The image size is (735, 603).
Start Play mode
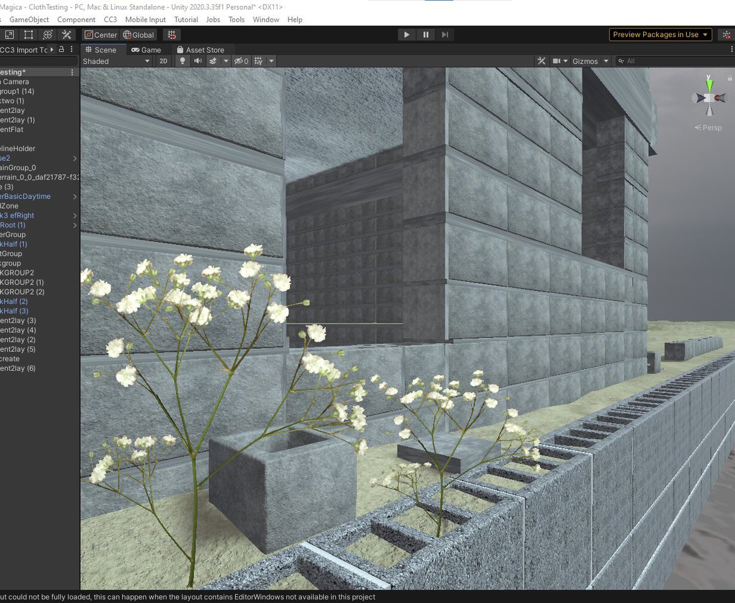point(406,35)
